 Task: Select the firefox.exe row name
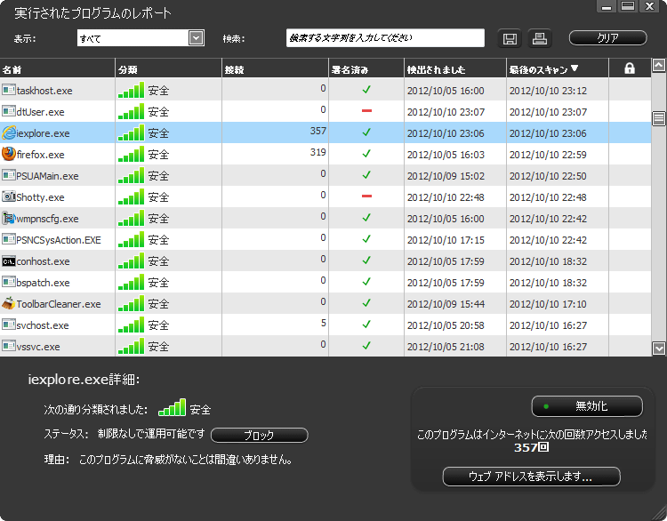40,155
